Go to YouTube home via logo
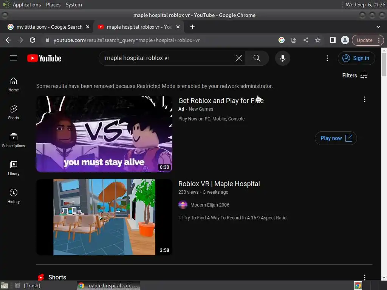 (44, 58)
